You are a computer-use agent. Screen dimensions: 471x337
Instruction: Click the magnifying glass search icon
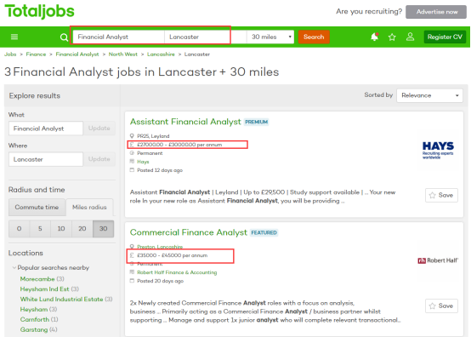click(x=64, y=37)
